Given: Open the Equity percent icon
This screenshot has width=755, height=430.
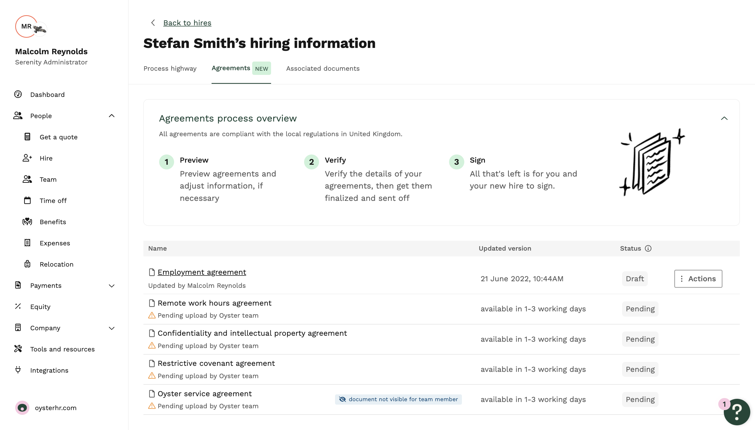Looking at the screenshot, I should point(18,307).
